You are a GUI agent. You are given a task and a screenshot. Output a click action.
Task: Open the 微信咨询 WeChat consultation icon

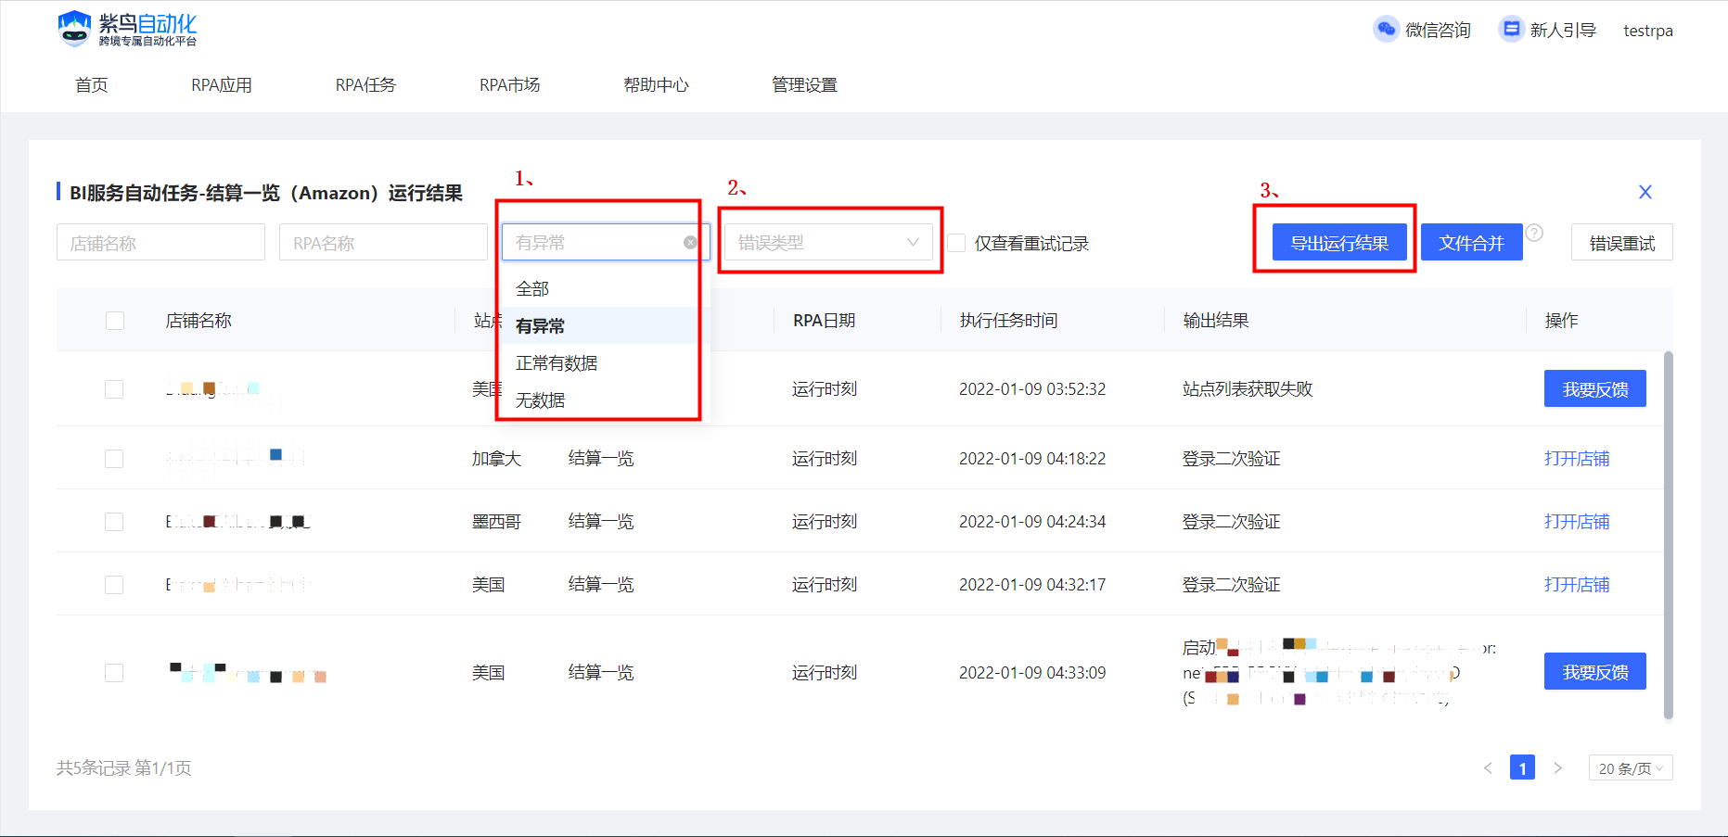point(1386,30)
